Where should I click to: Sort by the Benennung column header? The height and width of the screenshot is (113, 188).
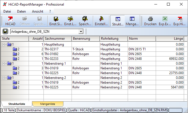click(x=86, y=39)
